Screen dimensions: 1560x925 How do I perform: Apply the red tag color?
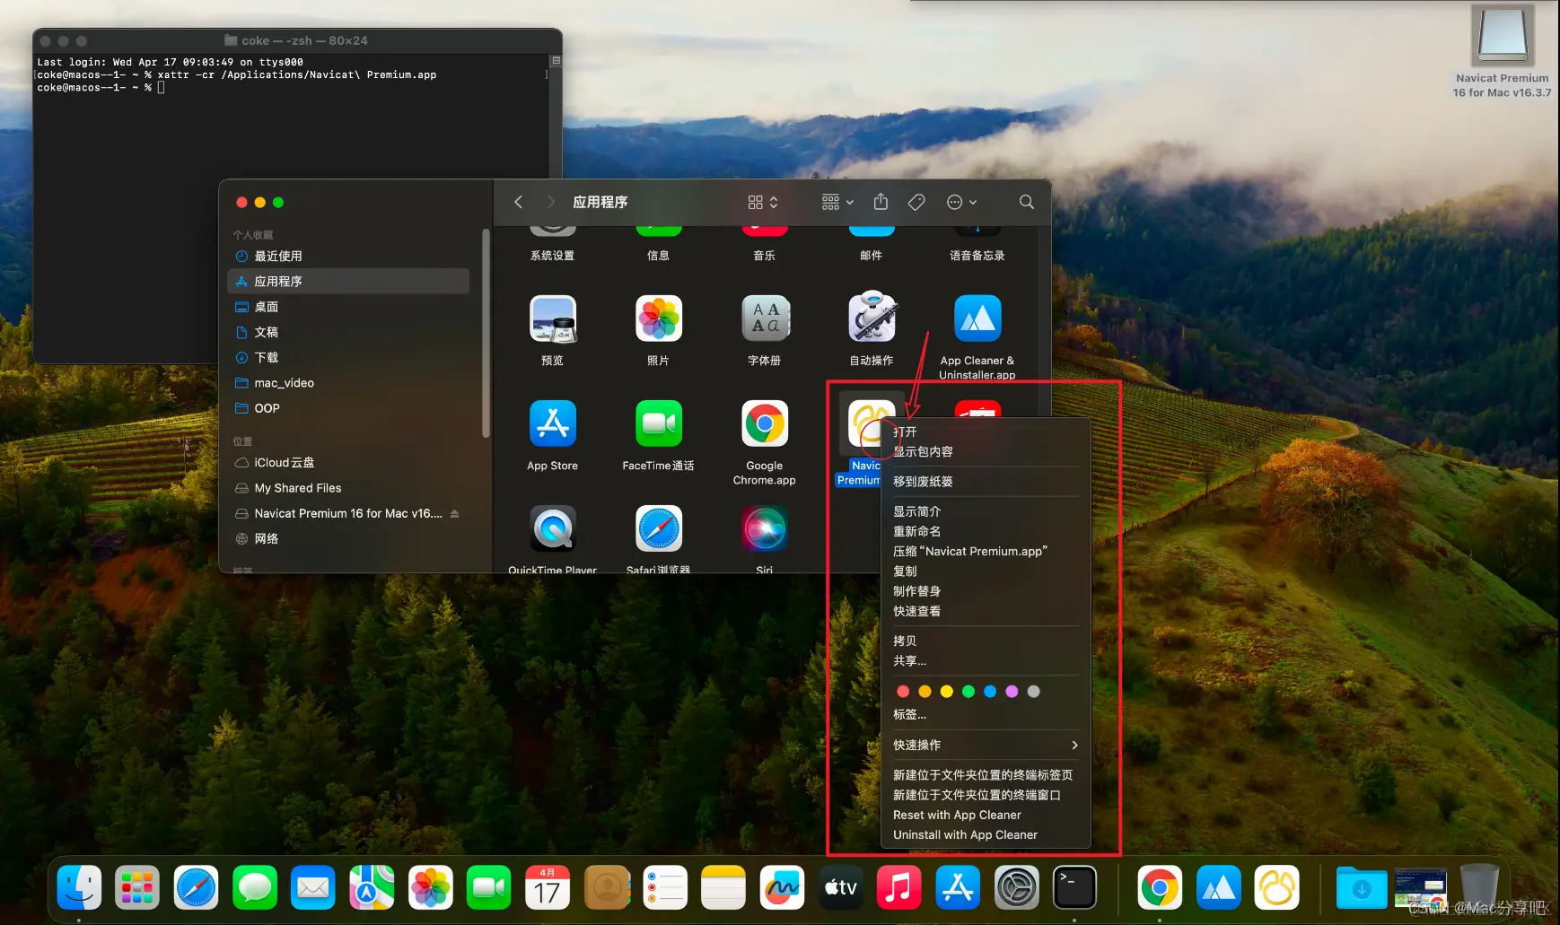tap(903, 691)
